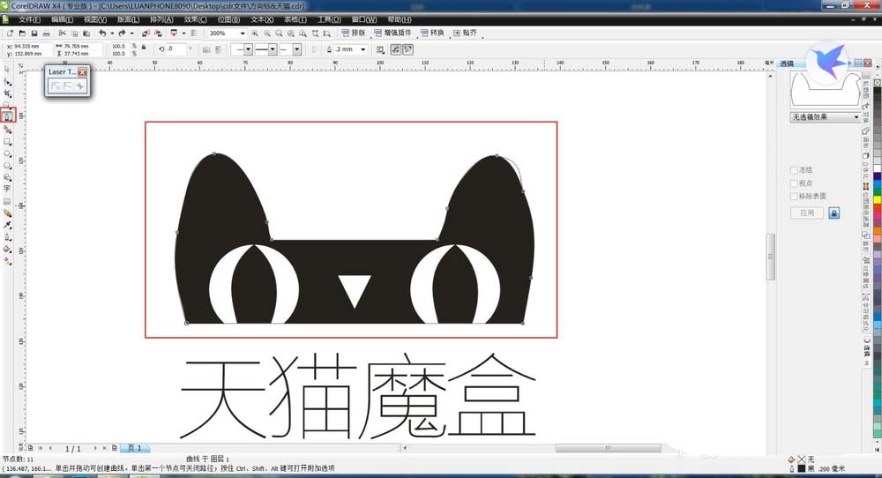Viewport: 882px width, 478px height.
Task: Click the Export icon
Action: pos(158,34)
